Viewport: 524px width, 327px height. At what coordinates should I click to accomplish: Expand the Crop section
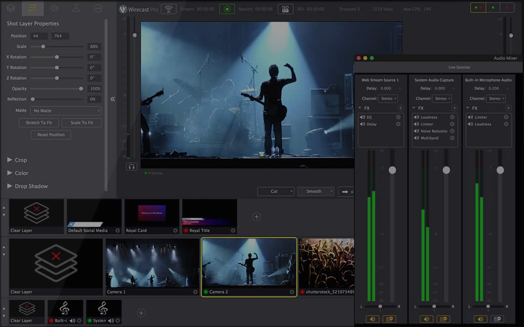pos(17,160)
